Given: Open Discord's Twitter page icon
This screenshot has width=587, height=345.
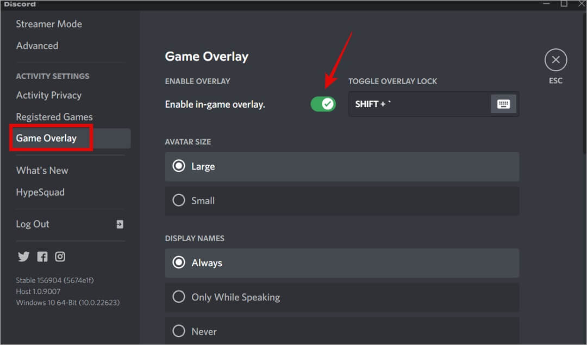Looking at the screenshot, I should (23, 256).
